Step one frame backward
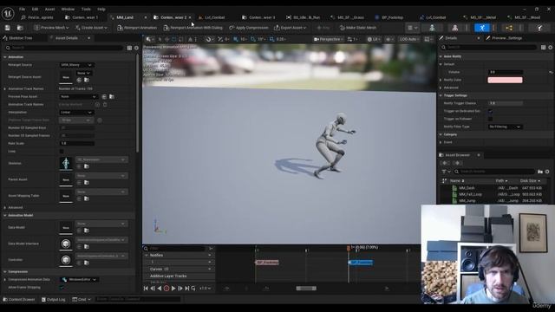 pyautogui.click(x=153, y=289)
